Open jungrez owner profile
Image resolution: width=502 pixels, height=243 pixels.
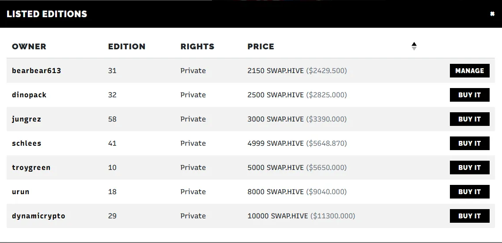point(26,119)
